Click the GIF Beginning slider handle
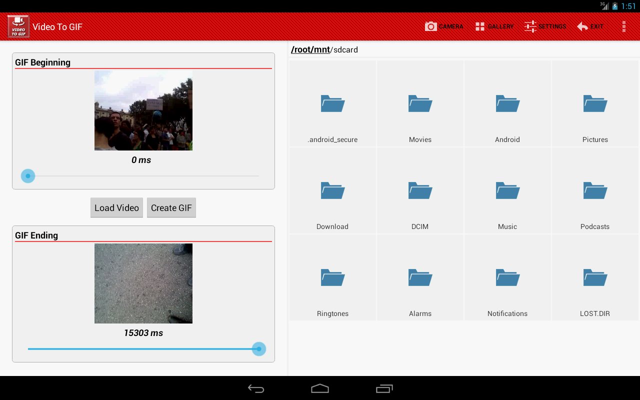Viewport: 640px width, 400px height. tap(27, 175)
